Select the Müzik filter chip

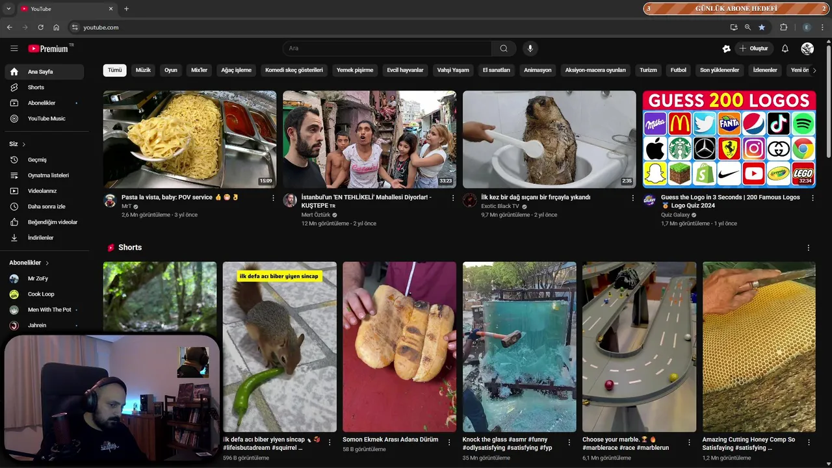point(143,70)
